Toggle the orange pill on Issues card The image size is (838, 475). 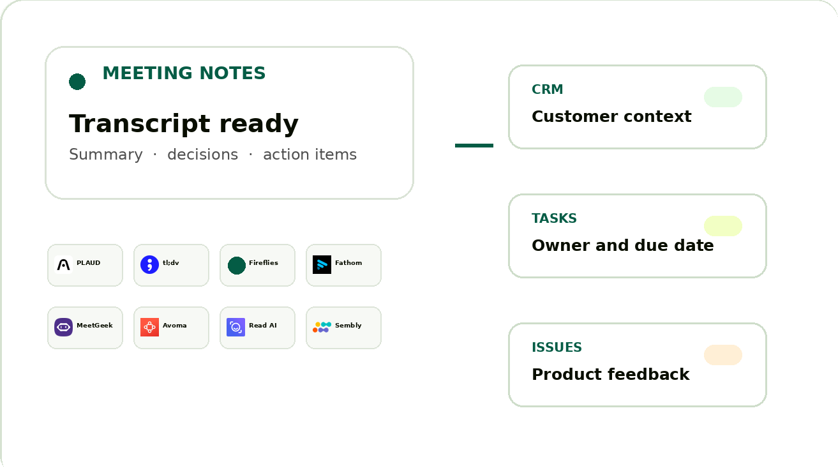pyautogui.click(x=723, y=355)
